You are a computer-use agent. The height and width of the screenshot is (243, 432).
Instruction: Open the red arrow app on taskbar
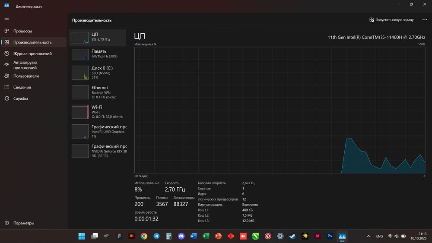[x=243, y=236]
